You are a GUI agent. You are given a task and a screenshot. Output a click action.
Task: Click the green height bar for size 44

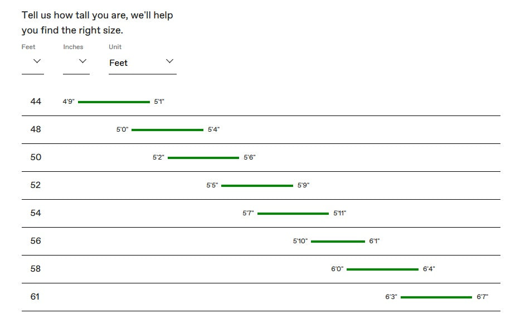(114, 102)
